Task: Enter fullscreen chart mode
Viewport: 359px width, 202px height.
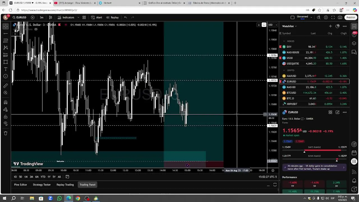Action: click(333, 17)
